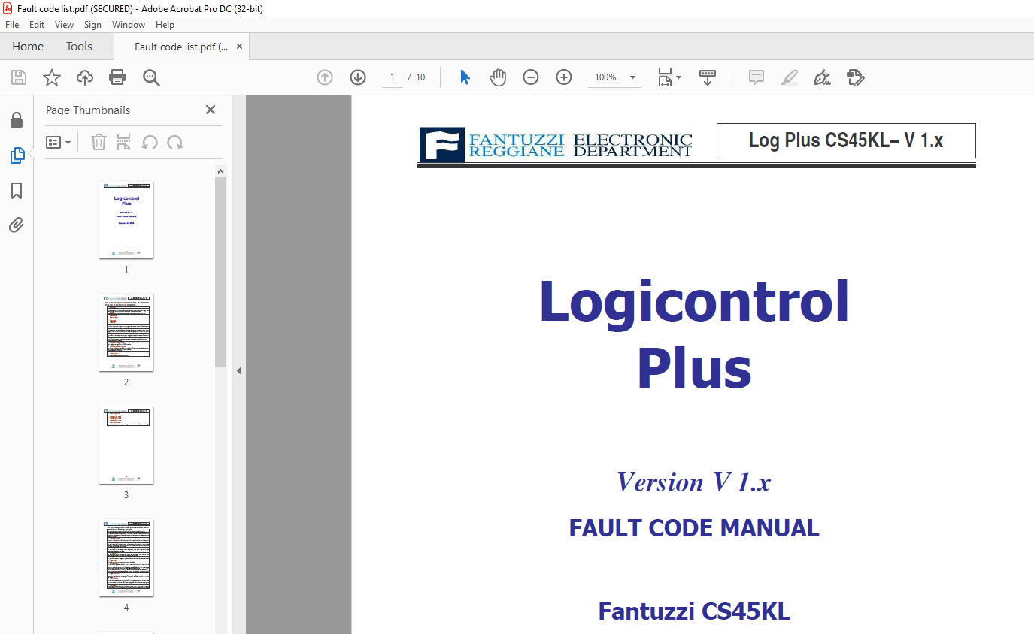Click the Save file icon
Viewport: 1034px width, 634px height.
(19, 77)
